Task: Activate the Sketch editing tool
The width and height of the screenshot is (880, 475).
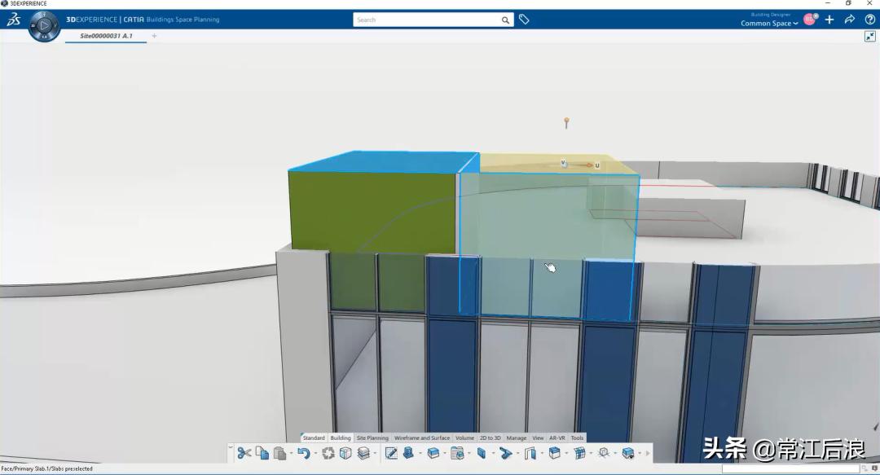Action: [x=390, y=454]
